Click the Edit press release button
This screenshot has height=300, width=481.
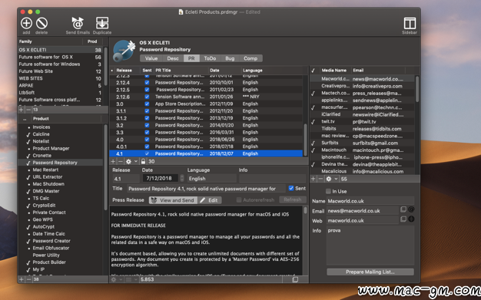point(209,200)
